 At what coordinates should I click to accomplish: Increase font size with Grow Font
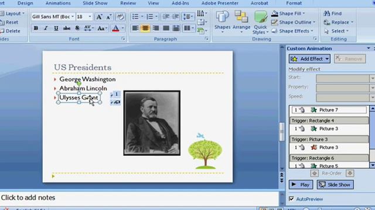coord(99,17)
